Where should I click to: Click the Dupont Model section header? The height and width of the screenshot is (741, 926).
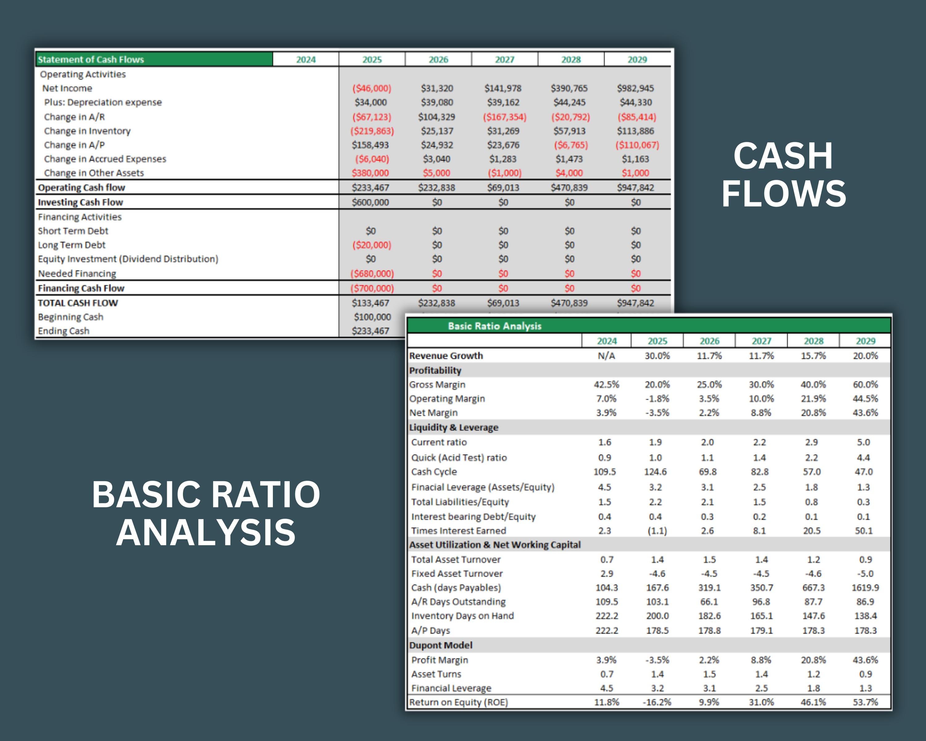440,645
